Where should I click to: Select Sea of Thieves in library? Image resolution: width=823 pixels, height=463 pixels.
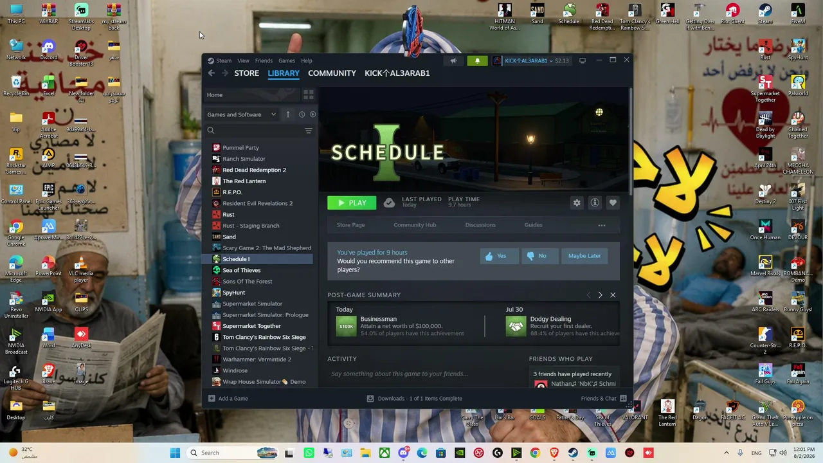(x=241, y=270)
